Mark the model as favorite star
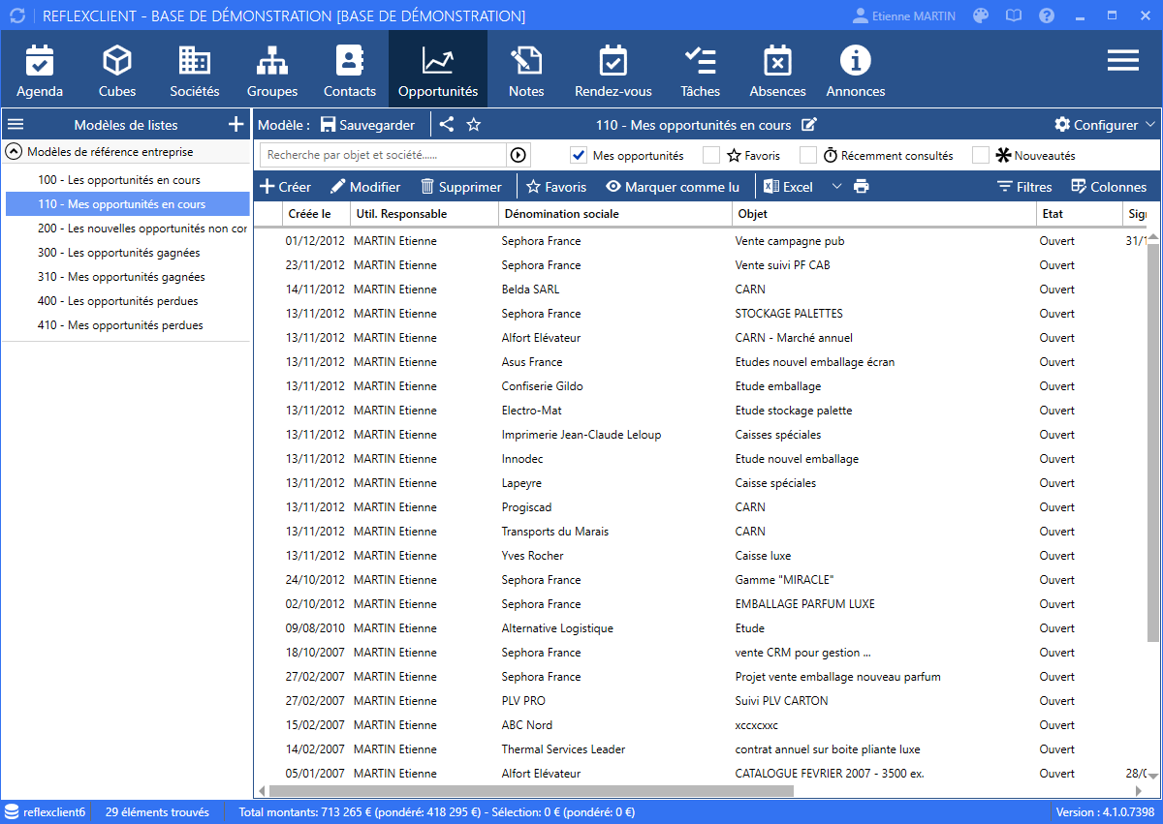The image size is (1163, 824). click(x=474, y=124)
